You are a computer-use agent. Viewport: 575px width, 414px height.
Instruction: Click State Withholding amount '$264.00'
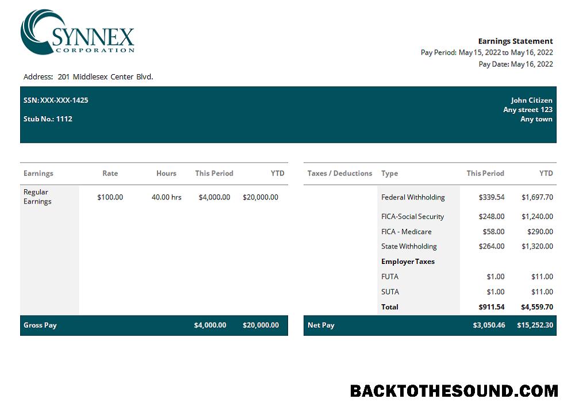(492, 247)
